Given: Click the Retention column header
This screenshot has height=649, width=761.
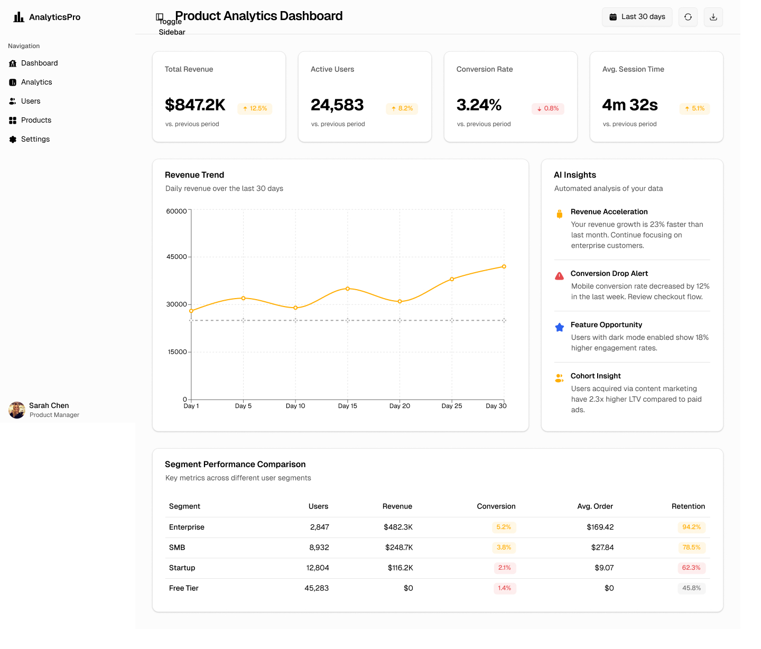Looking at the screenshot, I should [x=688, y=506].
